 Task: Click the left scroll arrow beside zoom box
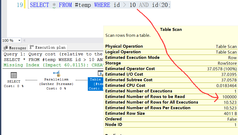click(24, 40)
